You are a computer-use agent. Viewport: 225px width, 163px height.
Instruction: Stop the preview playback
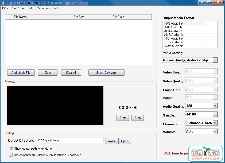tap(137, 118)
